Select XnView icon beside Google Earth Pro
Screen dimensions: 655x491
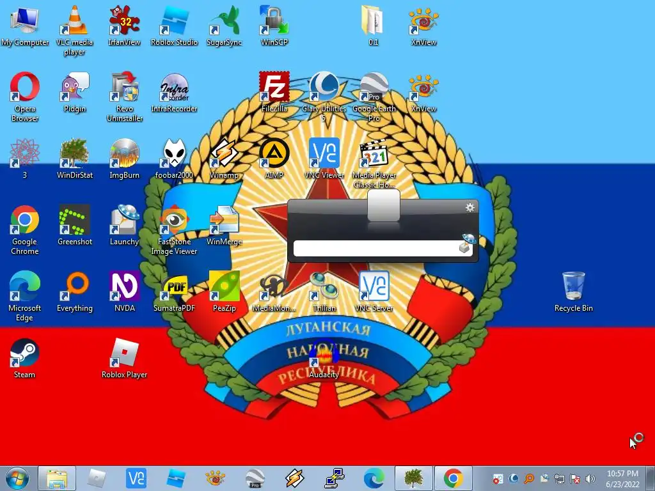(x=423, y=93)
